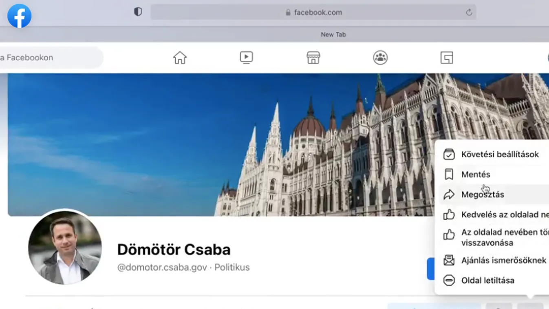Open Követési beállítások from the menu
The height and width of the screenshot is (309, 549).
click(x=500, y=154)
